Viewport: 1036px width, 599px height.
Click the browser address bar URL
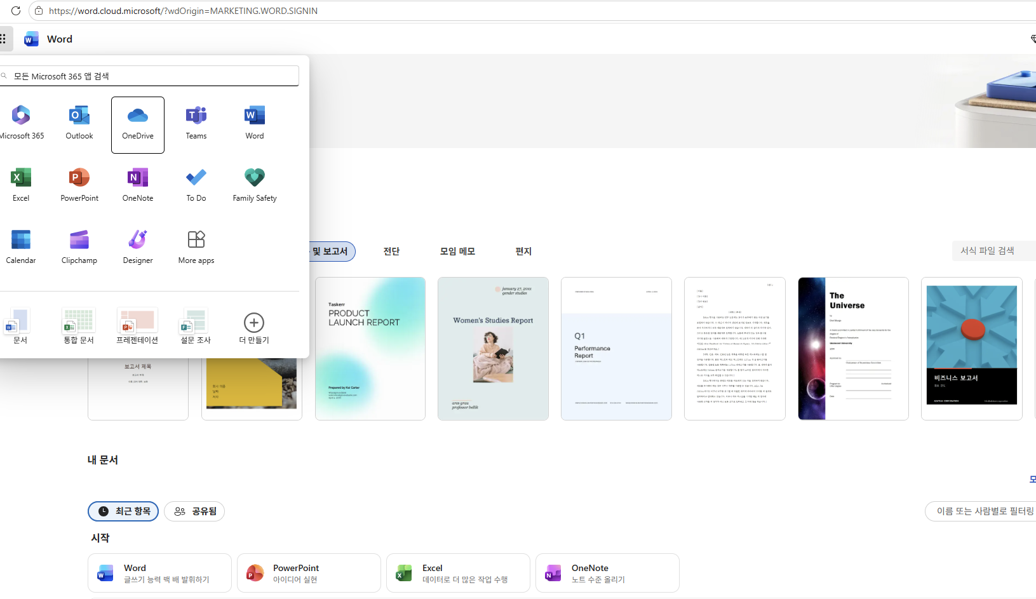click(x=183, y=11)
